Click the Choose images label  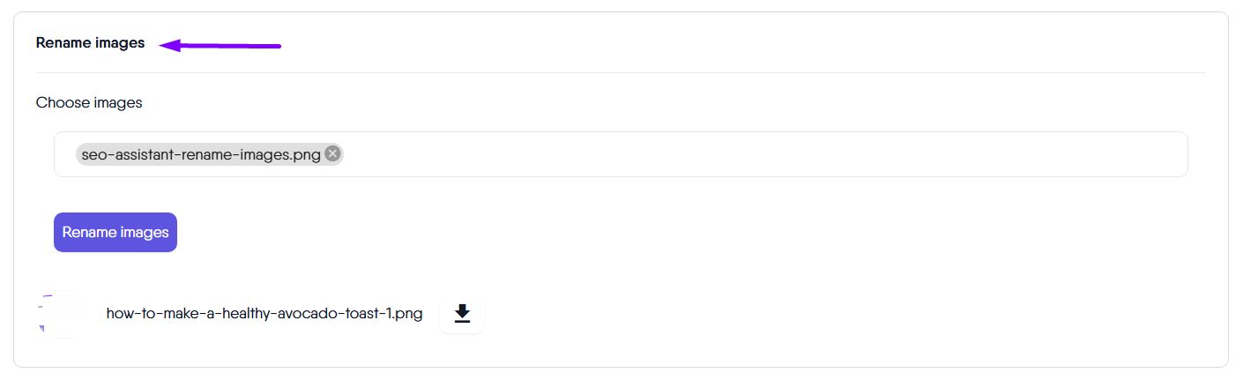[89, 103]
